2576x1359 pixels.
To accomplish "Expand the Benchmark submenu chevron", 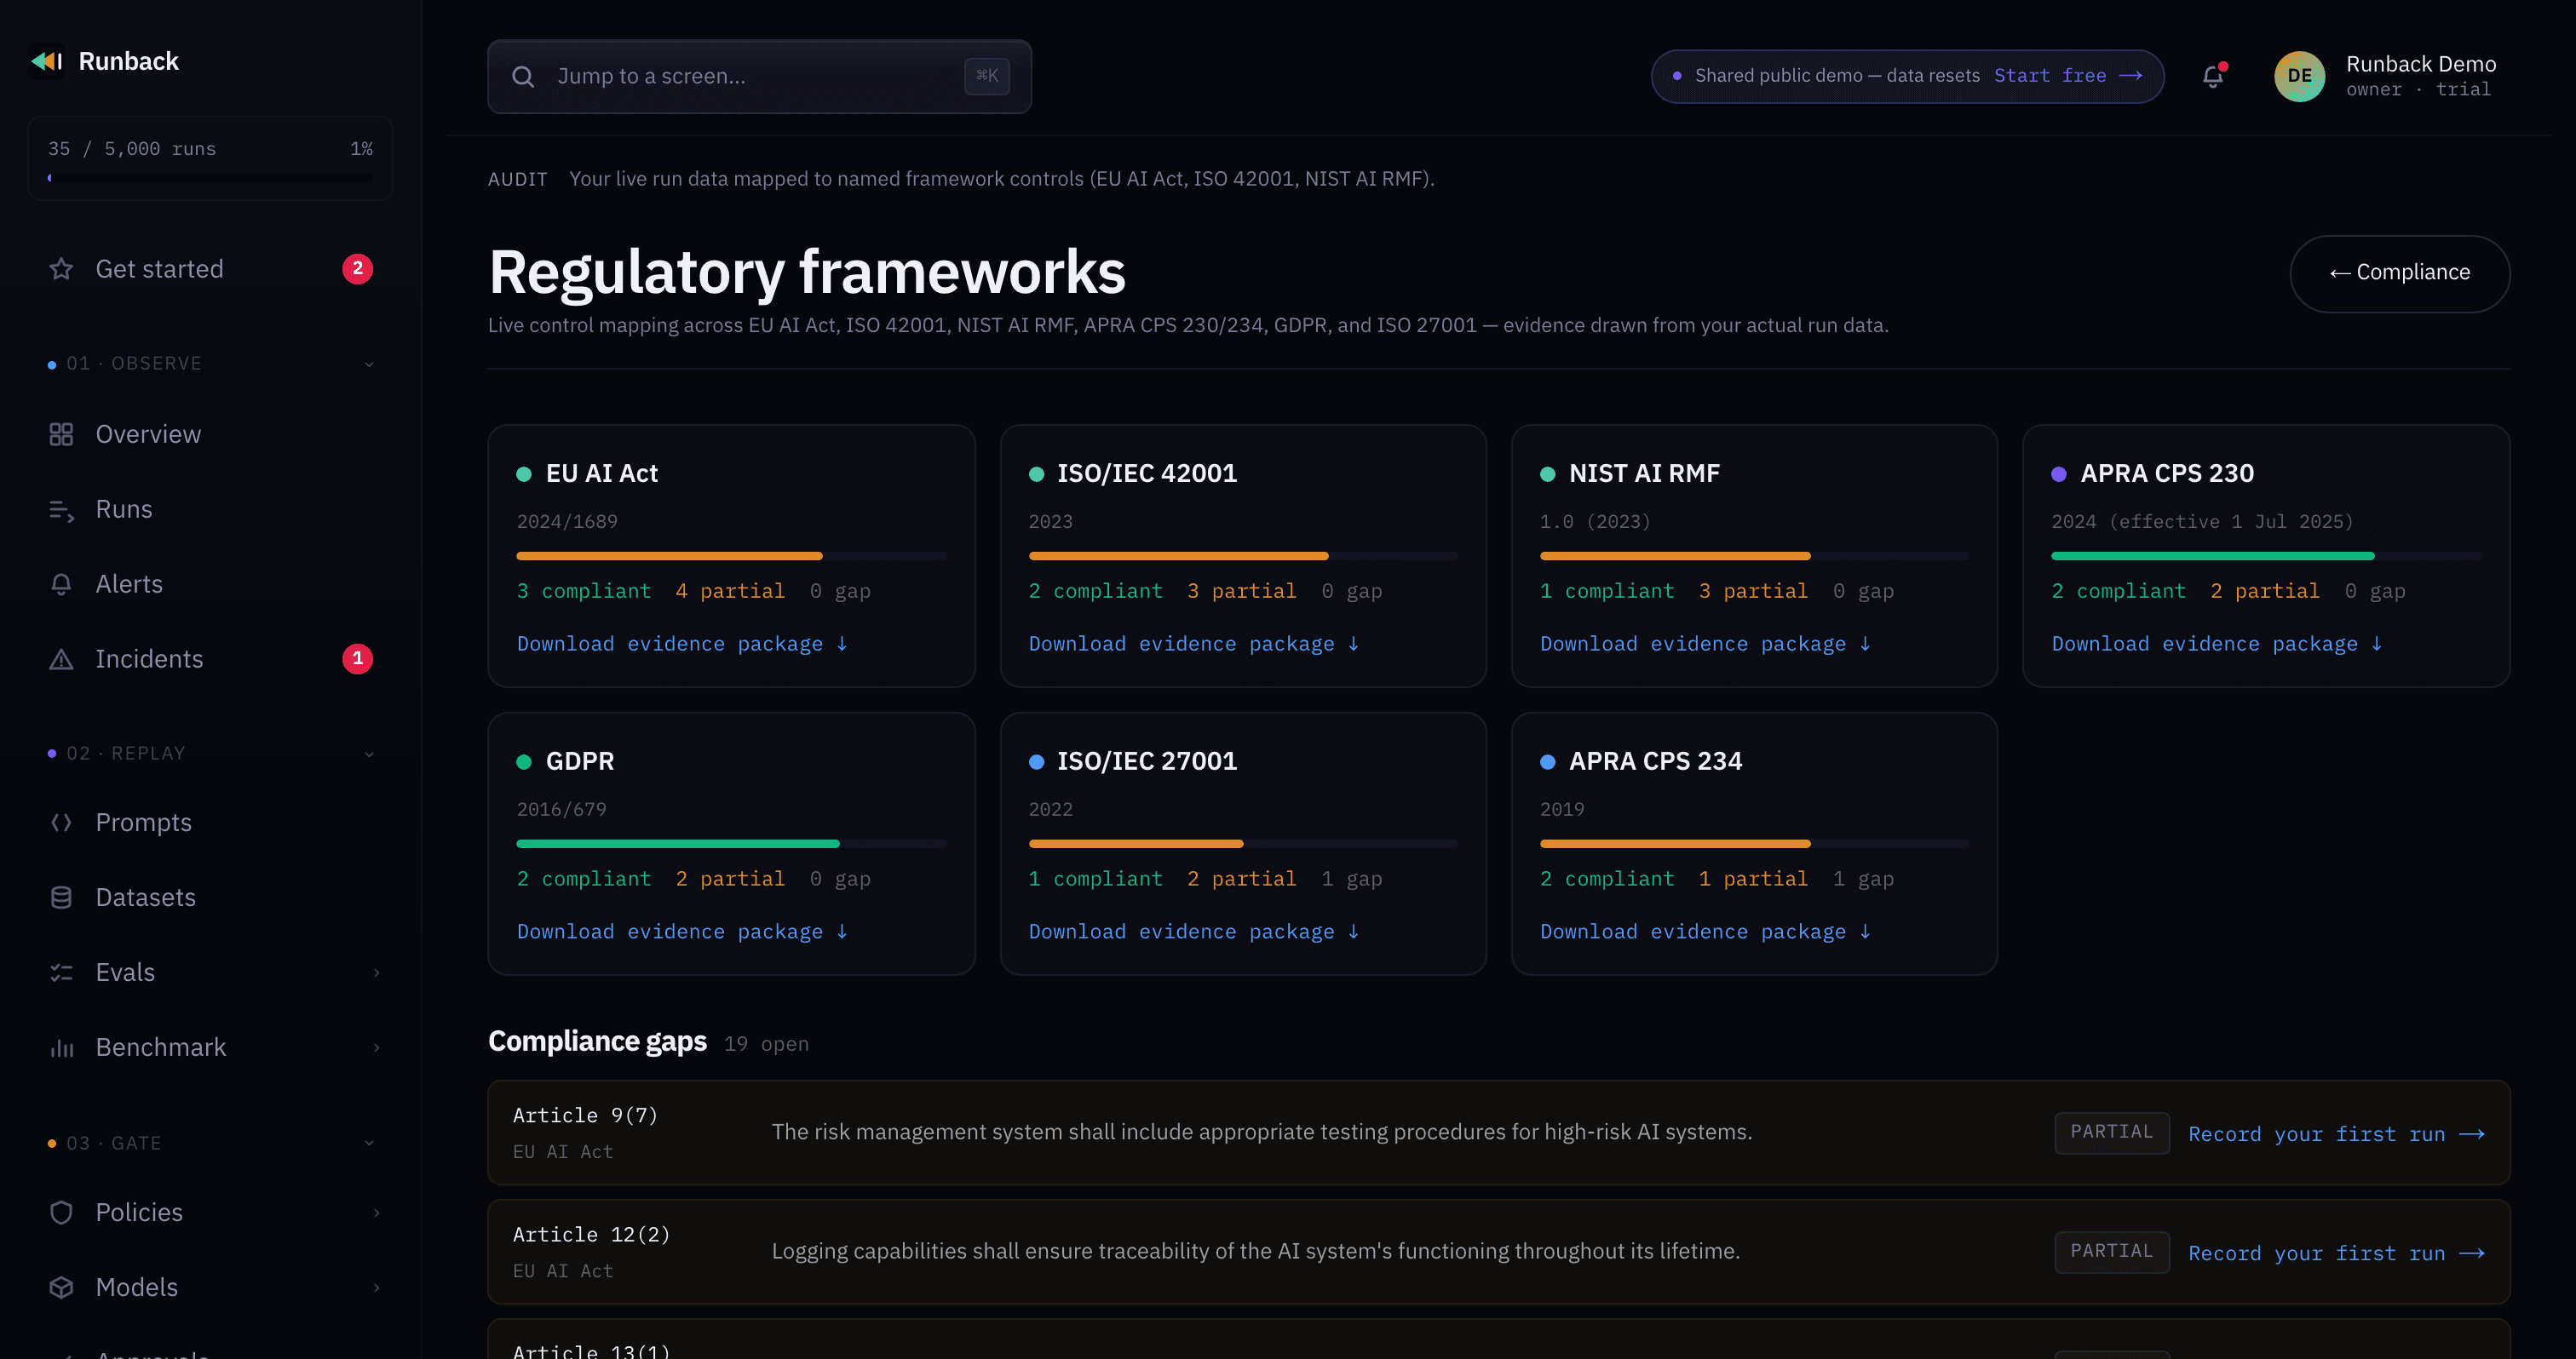I will click(376, 1047).
